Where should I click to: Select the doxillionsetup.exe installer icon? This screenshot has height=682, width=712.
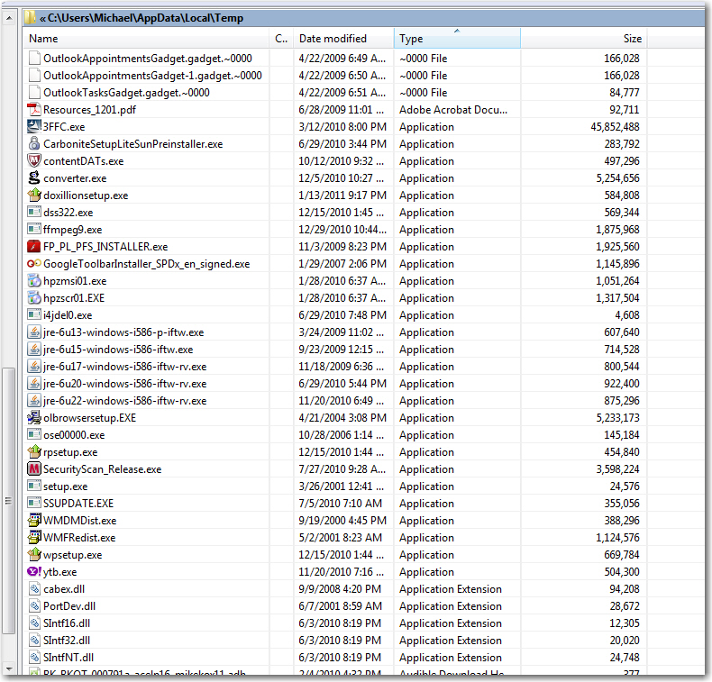click(34, 196)
